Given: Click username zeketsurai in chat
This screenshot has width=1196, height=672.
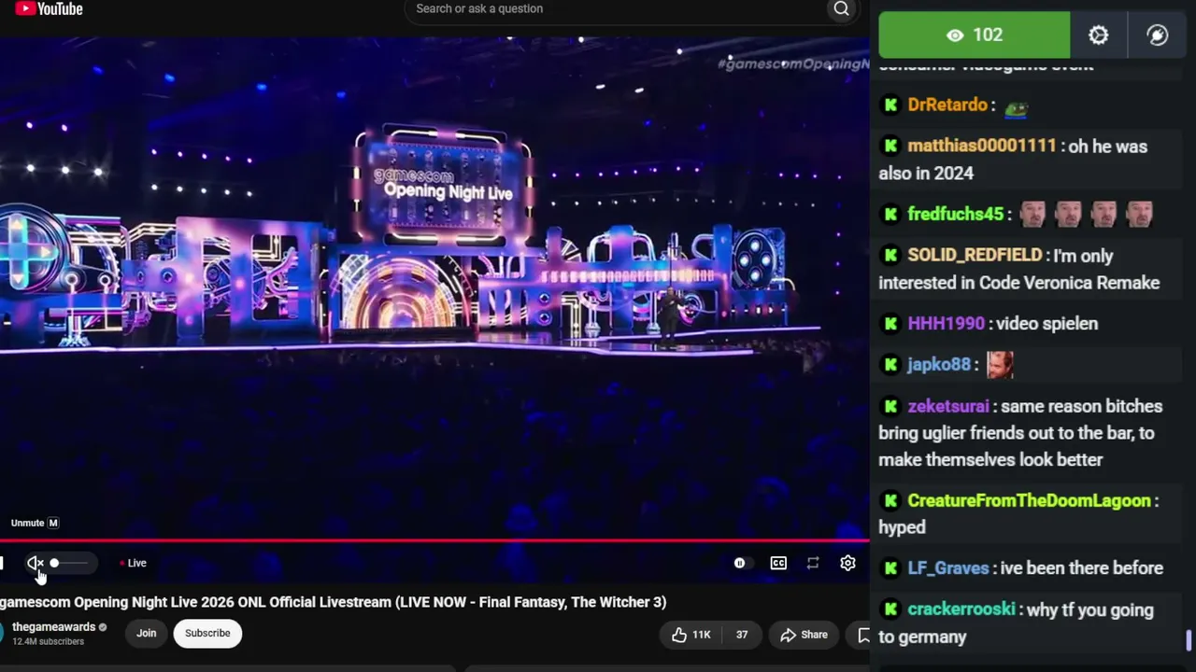Looking at the screenshot, I should tap(947, 406).
